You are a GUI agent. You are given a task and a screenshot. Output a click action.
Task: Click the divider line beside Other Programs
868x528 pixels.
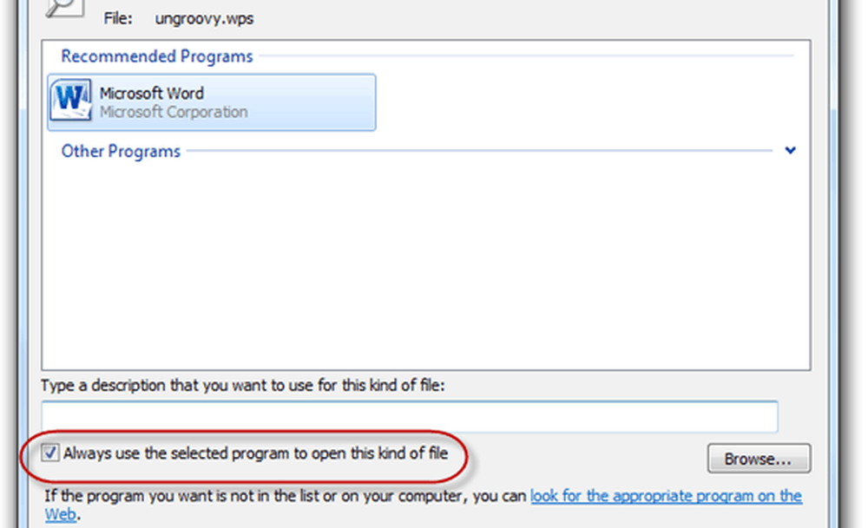pos(477,152)
